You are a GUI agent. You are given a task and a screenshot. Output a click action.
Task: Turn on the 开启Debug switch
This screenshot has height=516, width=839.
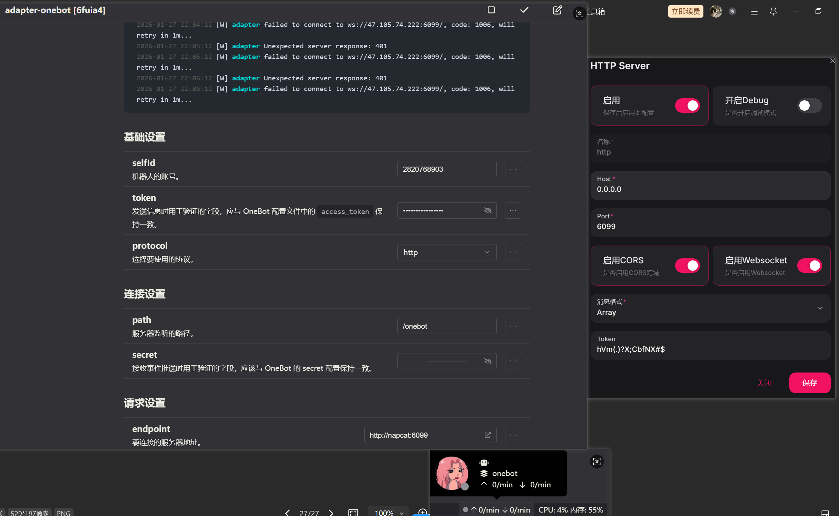pyautogui.click(x=809, y=106)
